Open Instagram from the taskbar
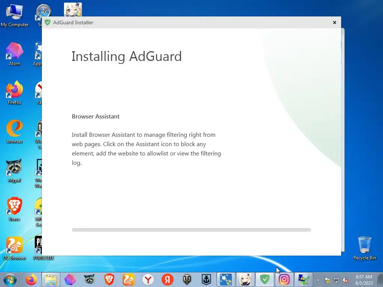 click(x=284, y=280)
